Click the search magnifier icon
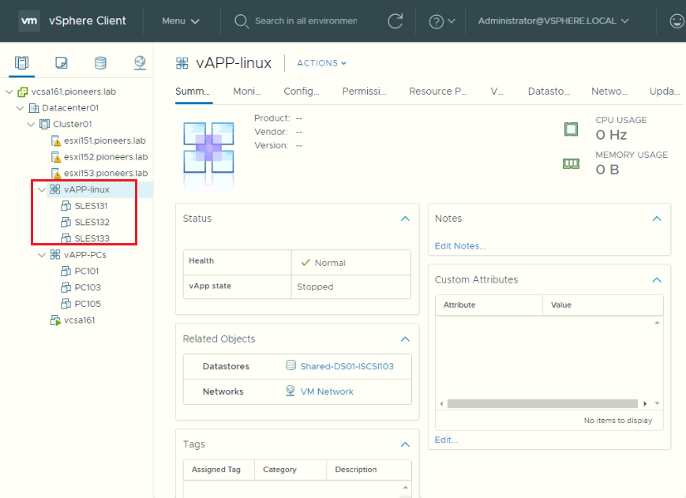The image size is (686, 498). pyautogui.click(x=241, y=21)
